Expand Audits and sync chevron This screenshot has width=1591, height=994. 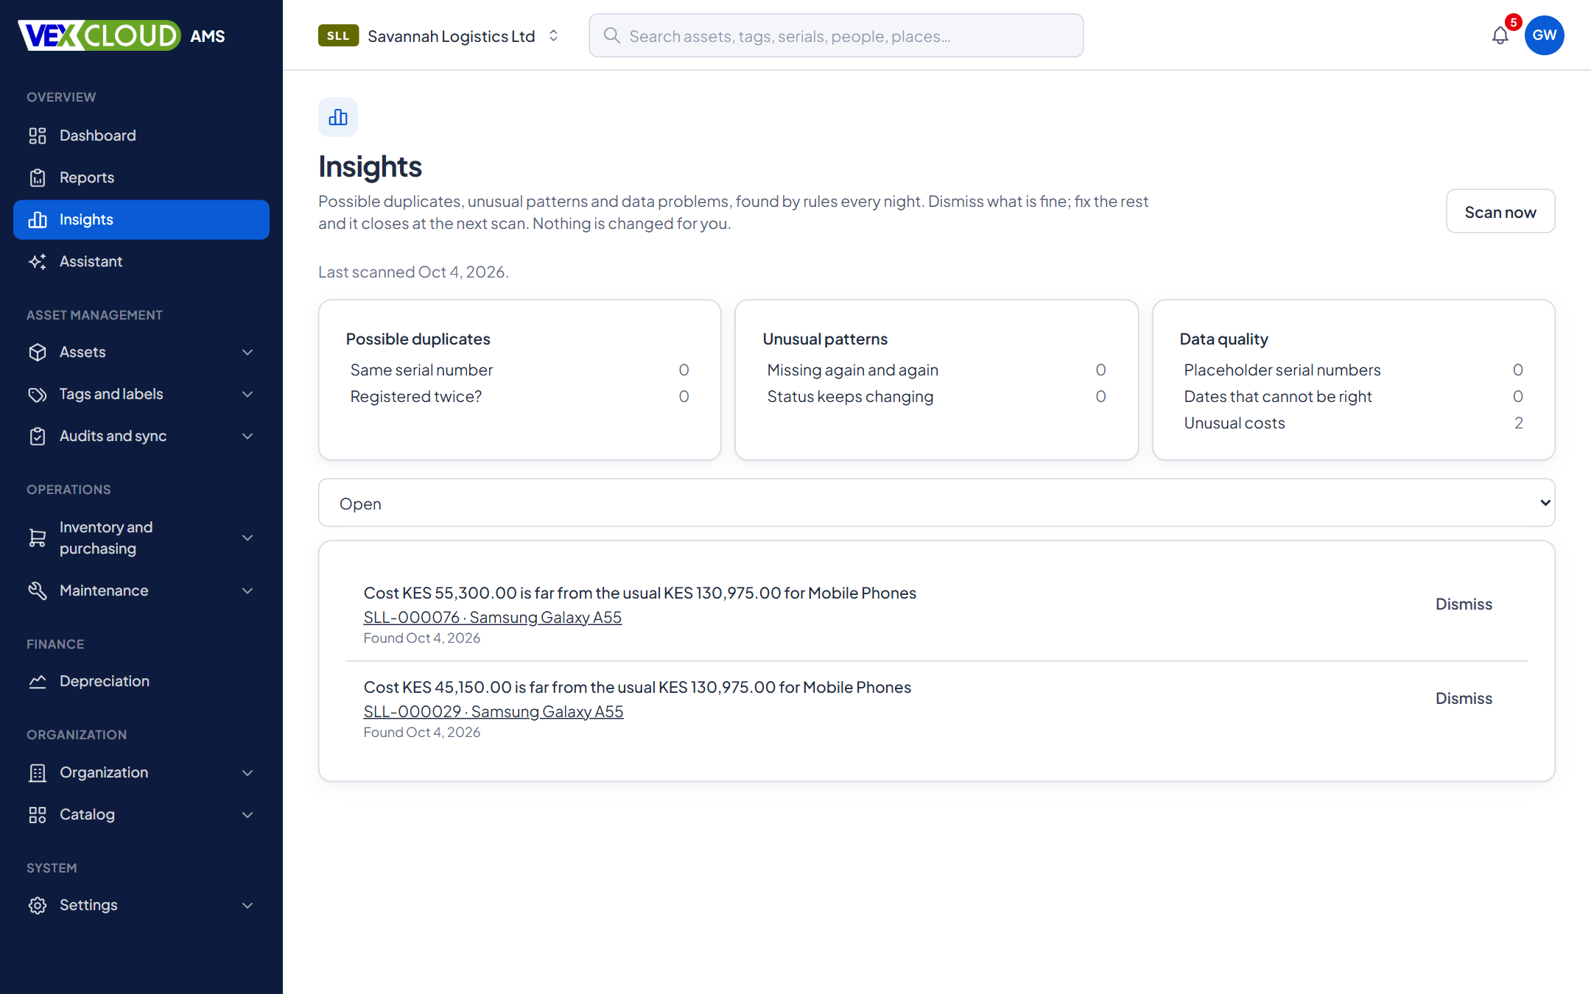point(247,436)
